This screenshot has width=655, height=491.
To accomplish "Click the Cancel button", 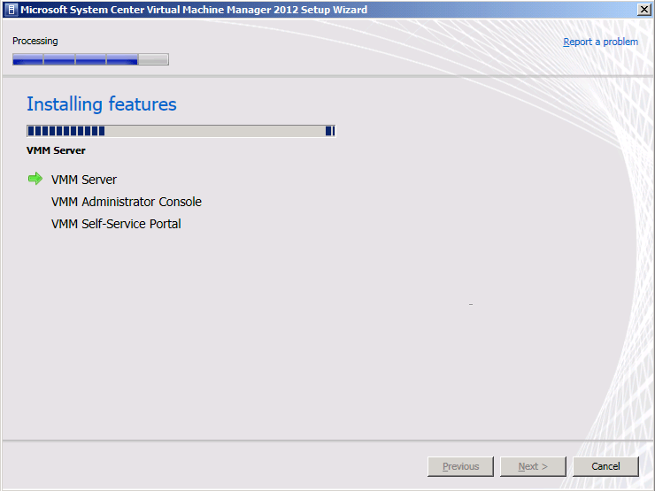I will click(x=605, y=466).
